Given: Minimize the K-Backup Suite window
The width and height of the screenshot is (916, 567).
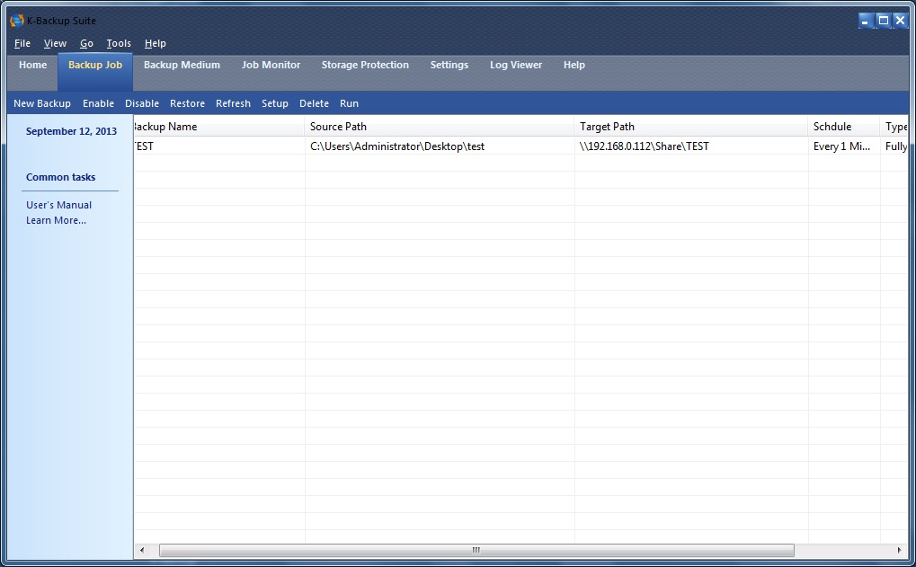Looking at the screenshot, I should 866,21.
